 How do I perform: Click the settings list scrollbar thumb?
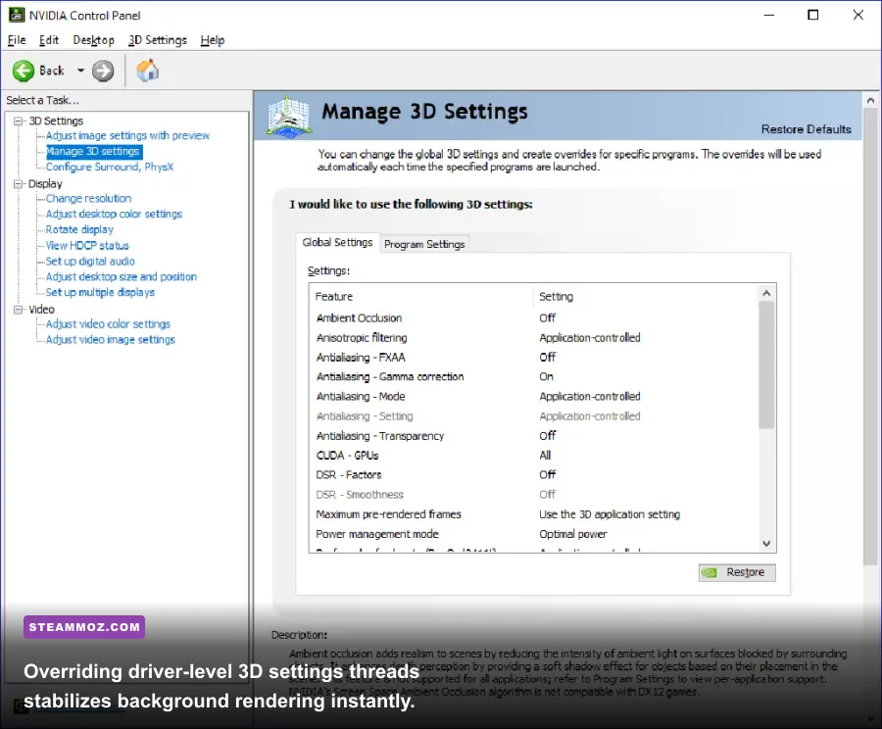click(766, 365)
